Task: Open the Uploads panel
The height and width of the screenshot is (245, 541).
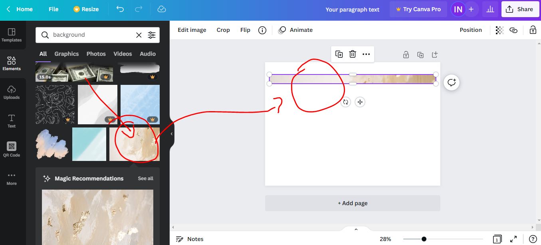Action: [x=12, y=92]
